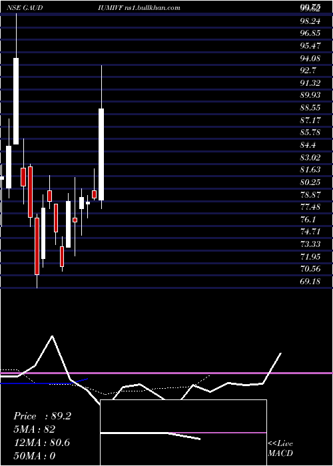Click the 71.95 price axis label
Image resolution: width=333 pixels, height=466 pixels.
[x=310, y=256]
